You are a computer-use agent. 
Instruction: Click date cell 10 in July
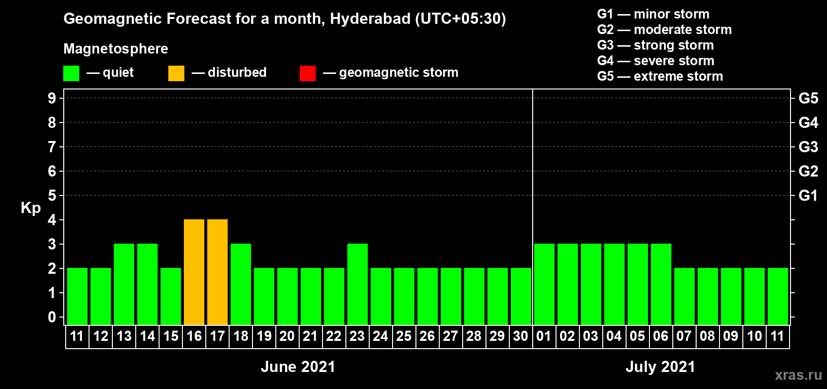click(755, 336)
